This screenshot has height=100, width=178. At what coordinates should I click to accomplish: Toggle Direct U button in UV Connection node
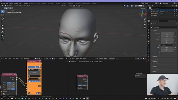click(x=9, y=83)
